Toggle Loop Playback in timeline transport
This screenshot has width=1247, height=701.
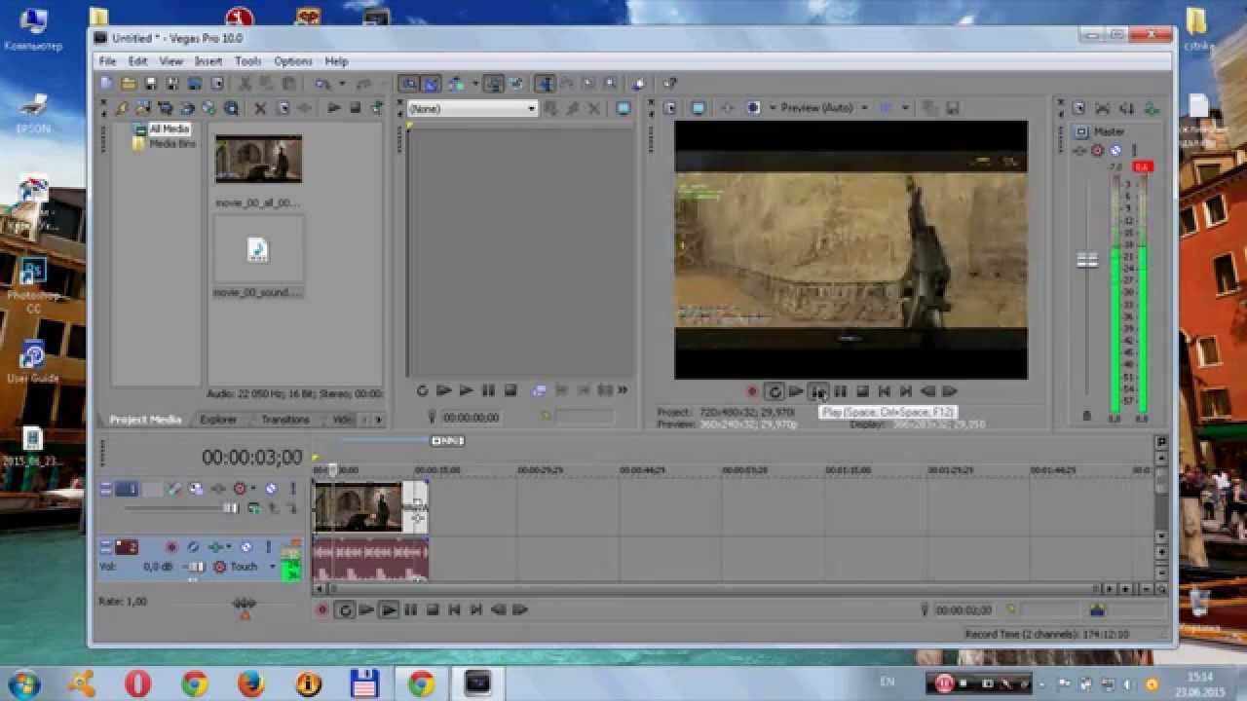pos(344,610)
